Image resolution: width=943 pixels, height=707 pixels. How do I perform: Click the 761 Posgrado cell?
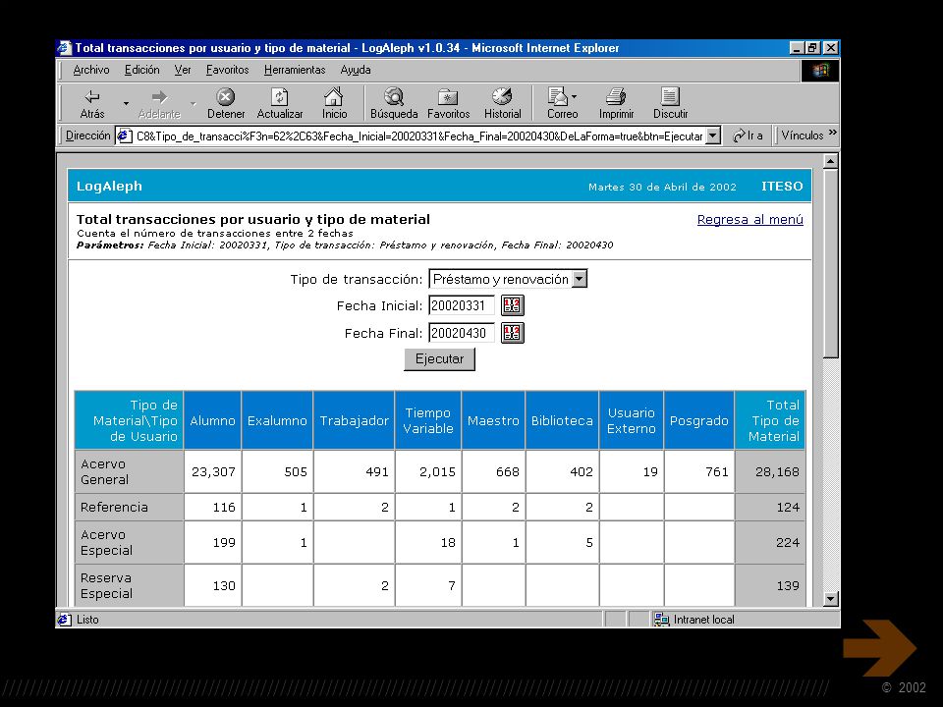(x=698, y=472)
